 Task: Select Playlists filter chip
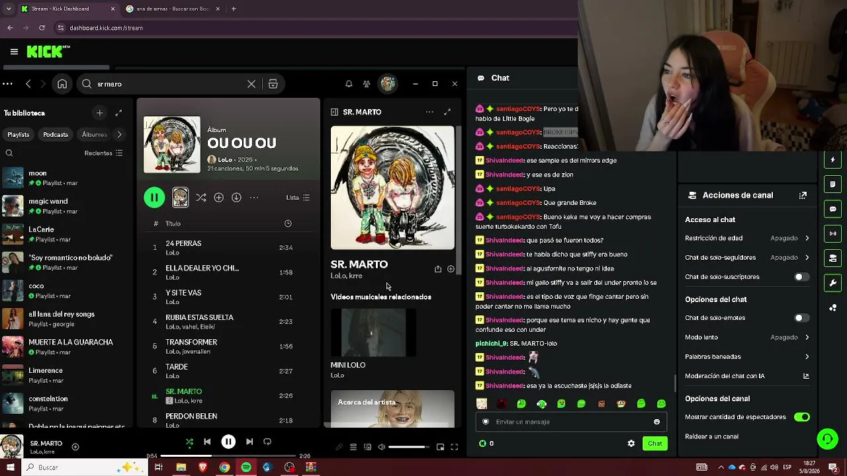[x=19, y=135]
